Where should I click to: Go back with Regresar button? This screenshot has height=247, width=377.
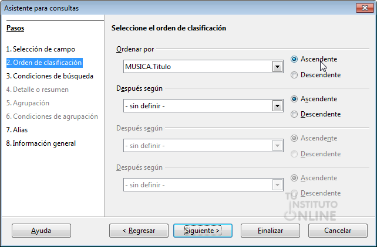click(x=139, y=231)
